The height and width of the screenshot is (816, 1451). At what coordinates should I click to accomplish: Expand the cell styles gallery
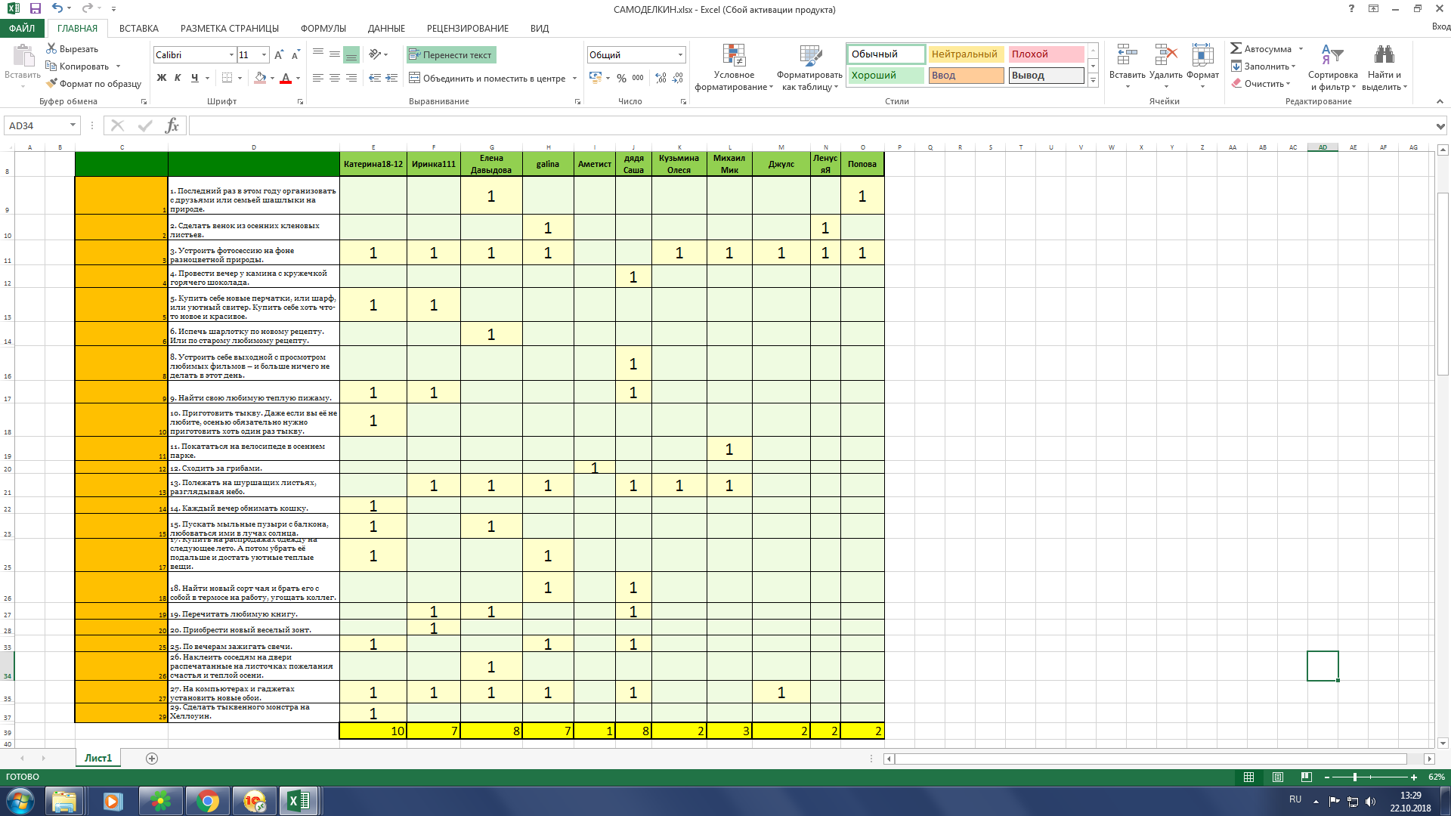[1093, 81]
